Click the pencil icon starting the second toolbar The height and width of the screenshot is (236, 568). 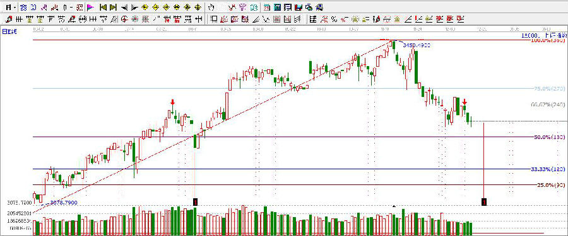point(9,19)
